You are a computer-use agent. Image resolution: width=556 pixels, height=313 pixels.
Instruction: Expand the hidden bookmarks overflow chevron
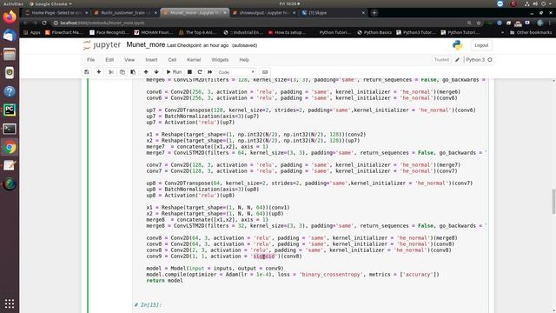pos(502,32)
